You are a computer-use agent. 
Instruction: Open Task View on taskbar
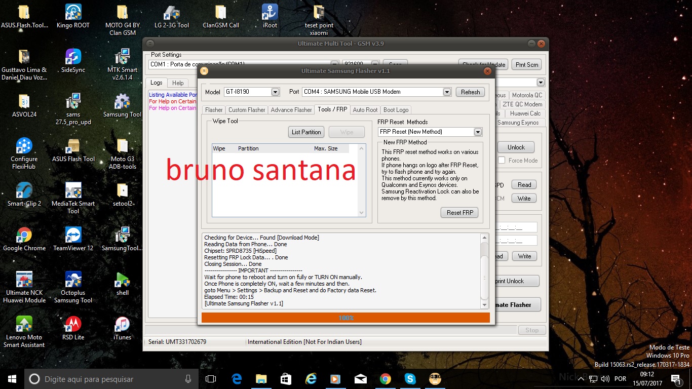point(211,379)
